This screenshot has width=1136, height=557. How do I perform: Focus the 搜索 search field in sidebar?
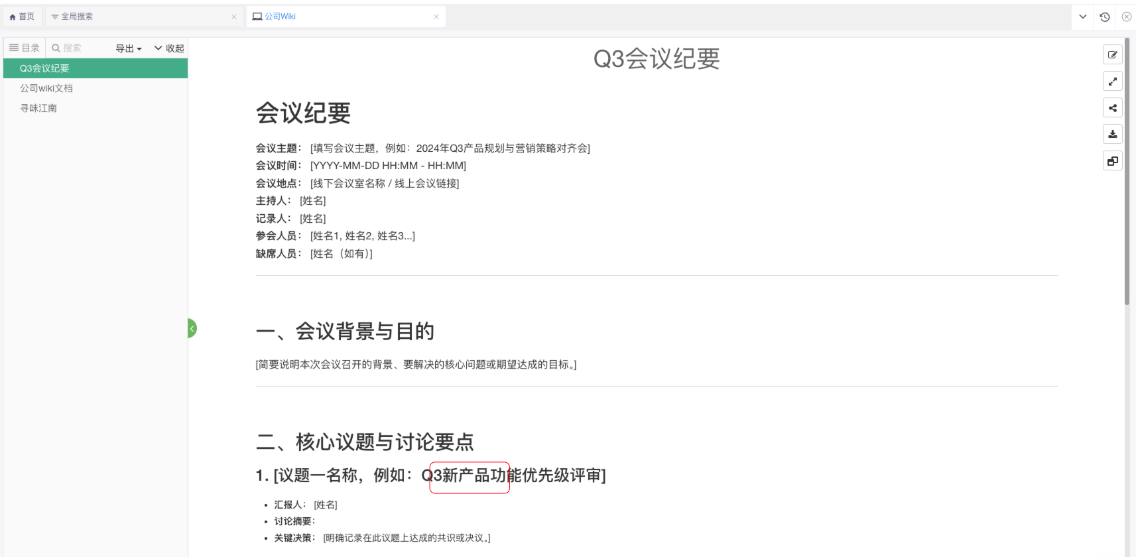79,48
